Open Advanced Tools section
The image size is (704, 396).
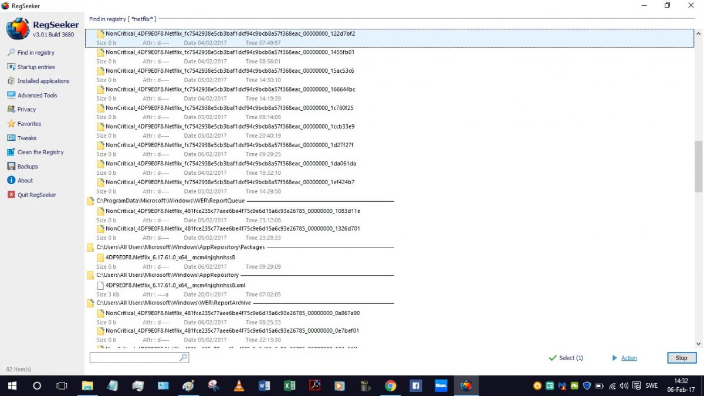32,95
